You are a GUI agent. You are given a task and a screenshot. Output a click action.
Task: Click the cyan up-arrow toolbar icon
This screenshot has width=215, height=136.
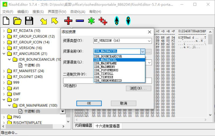117,21
